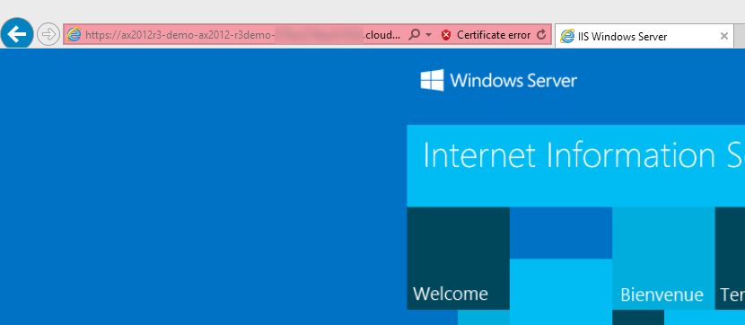Select the IIS Windows Server tab
745x325 pixels.
coord(644,36)
